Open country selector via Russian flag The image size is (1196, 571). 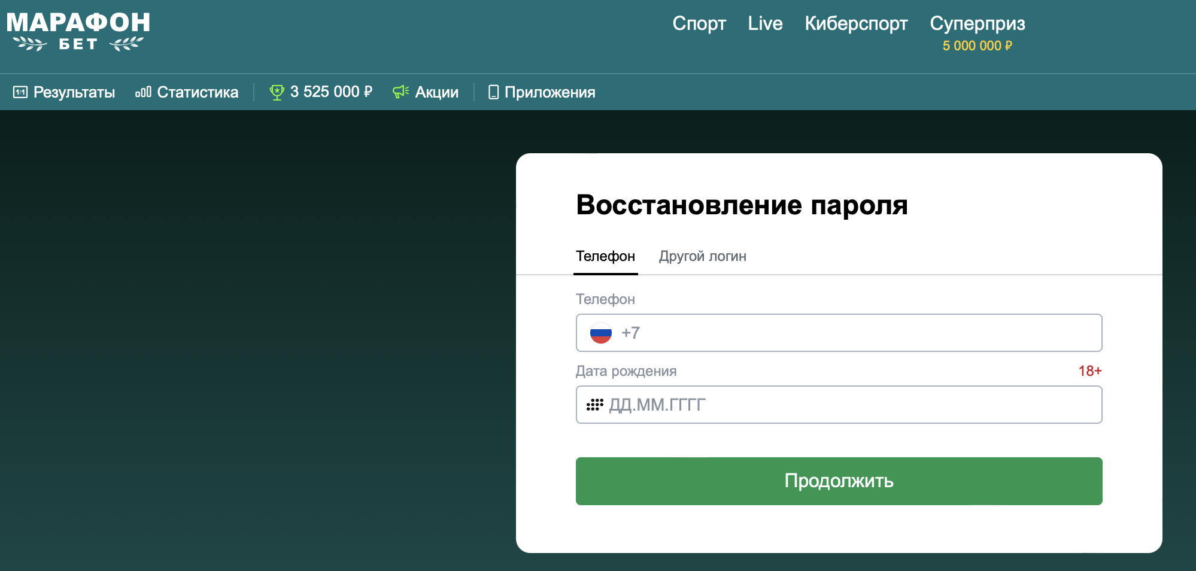pos(601,333)
